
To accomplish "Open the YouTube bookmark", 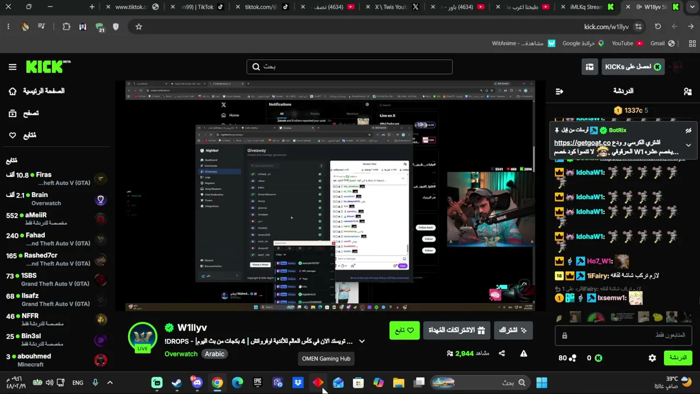I will coord(627,43).
